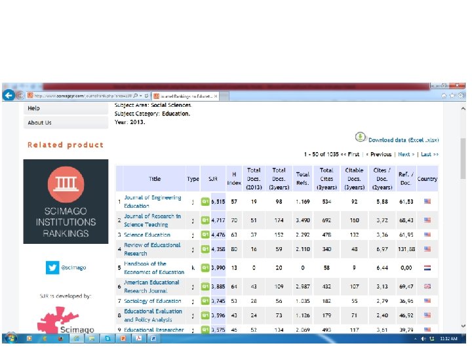
Task: Click the Title column header
Action: 155,179
